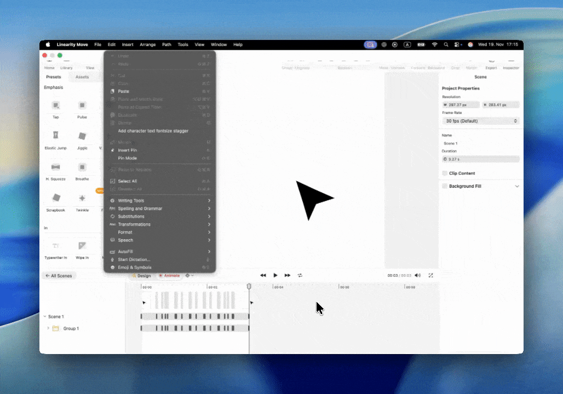
Task: Click the Paste menu entry
Action: pyautogui.click(x=123, y=91)
